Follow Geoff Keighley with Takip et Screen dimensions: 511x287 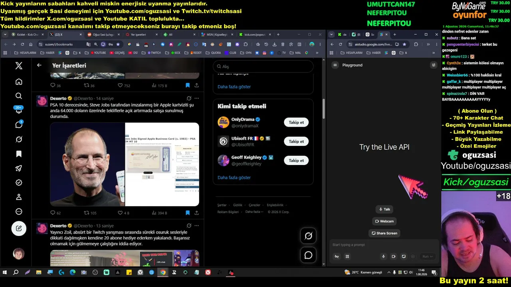(x=296, y=161)
